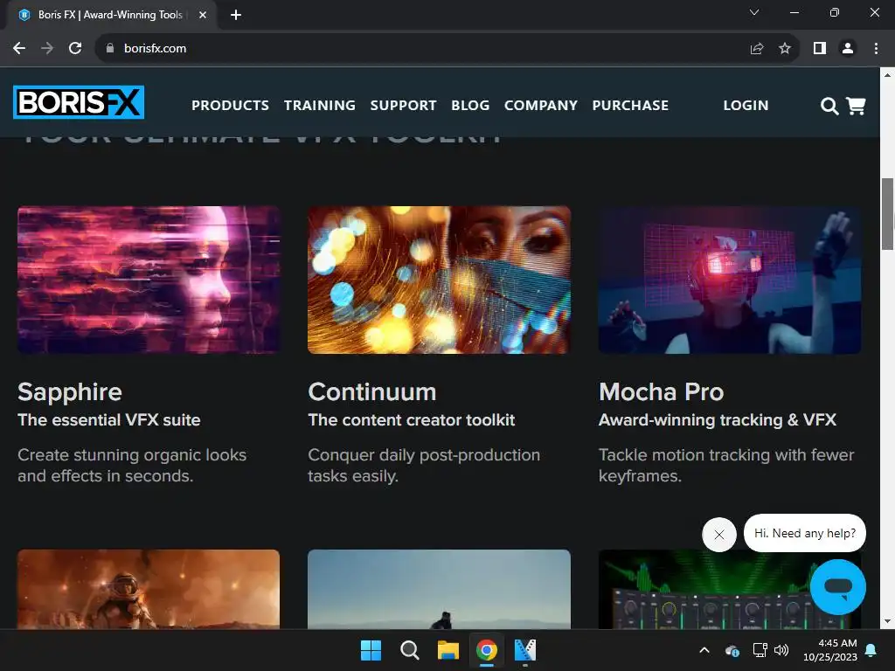Open the Continuum product thumbnail

439,280
